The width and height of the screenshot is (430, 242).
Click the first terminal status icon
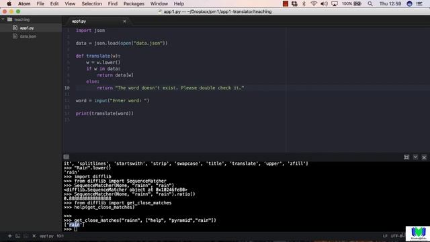point(18,236)
